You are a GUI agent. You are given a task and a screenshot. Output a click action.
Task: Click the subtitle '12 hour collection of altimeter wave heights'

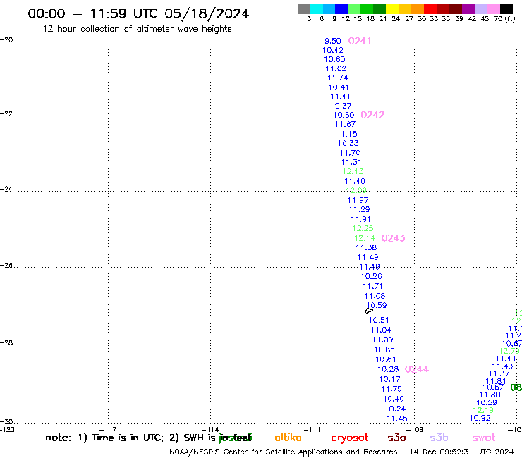point(138,29)
